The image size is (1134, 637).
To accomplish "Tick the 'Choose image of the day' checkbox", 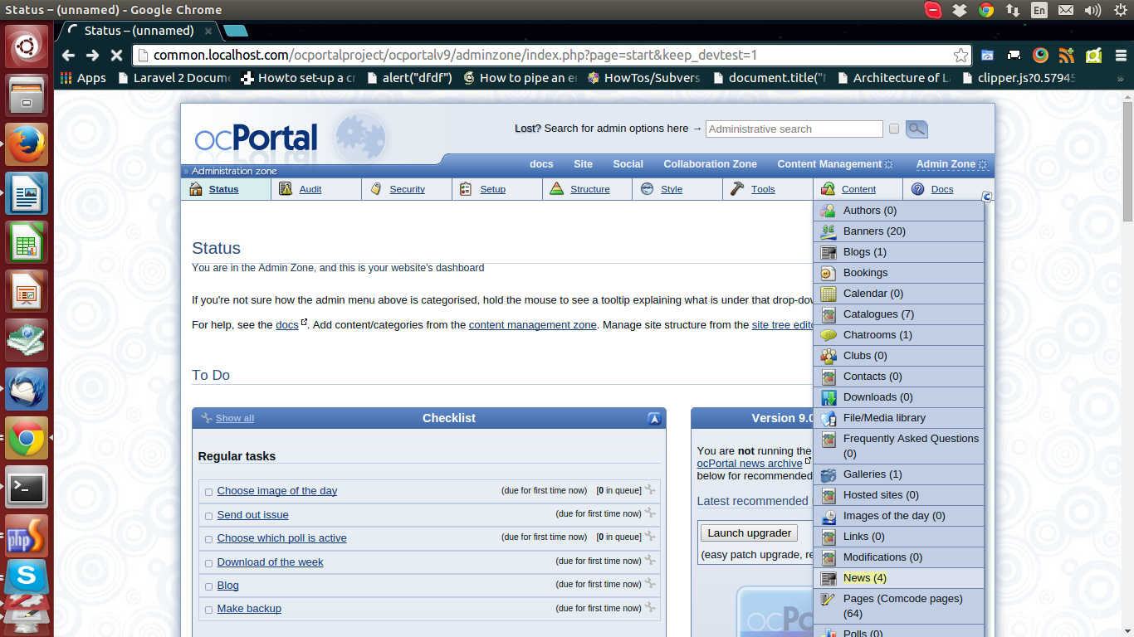I will point(208,492).
